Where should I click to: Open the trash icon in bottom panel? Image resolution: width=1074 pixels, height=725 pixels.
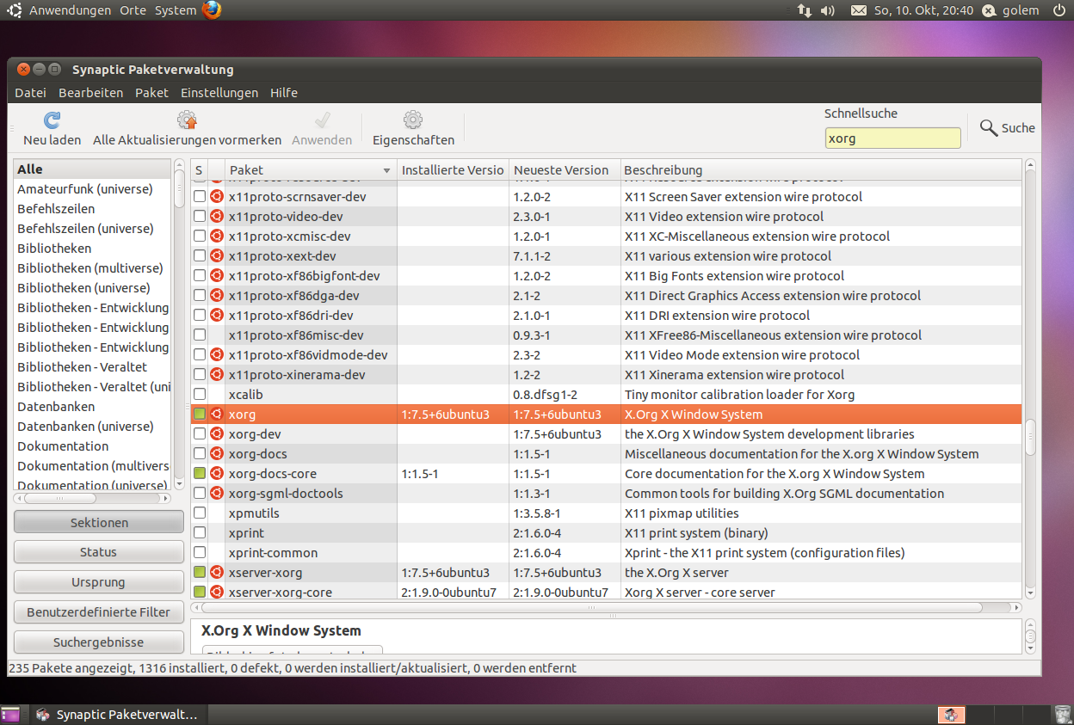click(x=1063, y=715)
